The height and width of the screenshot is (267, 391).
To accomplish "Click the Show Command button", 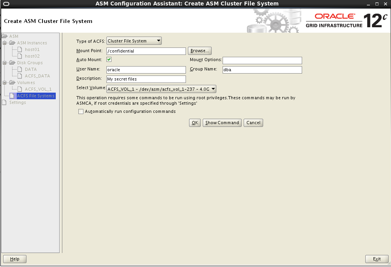I will pyautogui.click(x=222, y=123).
